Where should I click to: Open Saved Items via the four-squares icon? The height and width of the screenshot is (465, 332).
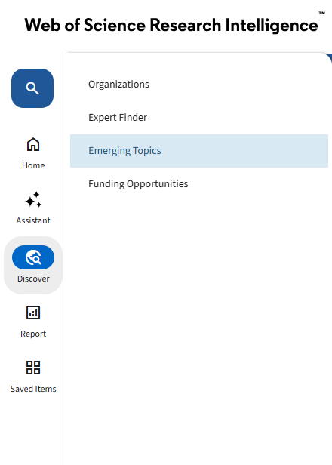tap(33, 368)
